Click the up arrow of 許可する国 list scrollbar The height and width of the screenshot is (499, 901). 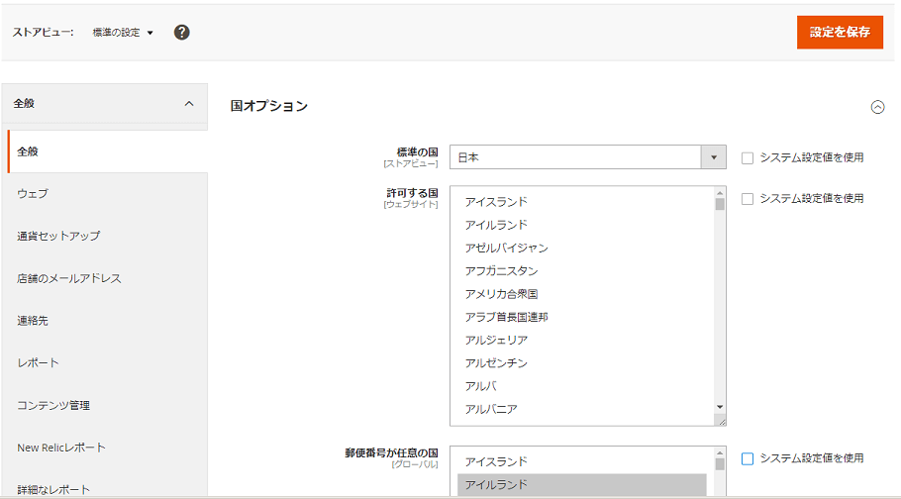click(720, 193)
